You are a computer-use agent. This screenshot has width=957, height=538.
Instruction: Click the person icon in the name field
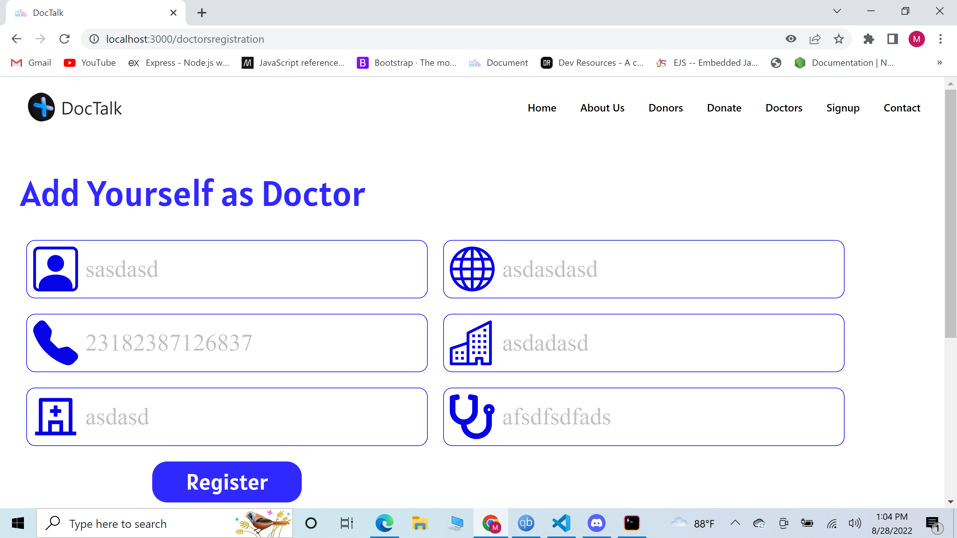click(x=55, y=269)
